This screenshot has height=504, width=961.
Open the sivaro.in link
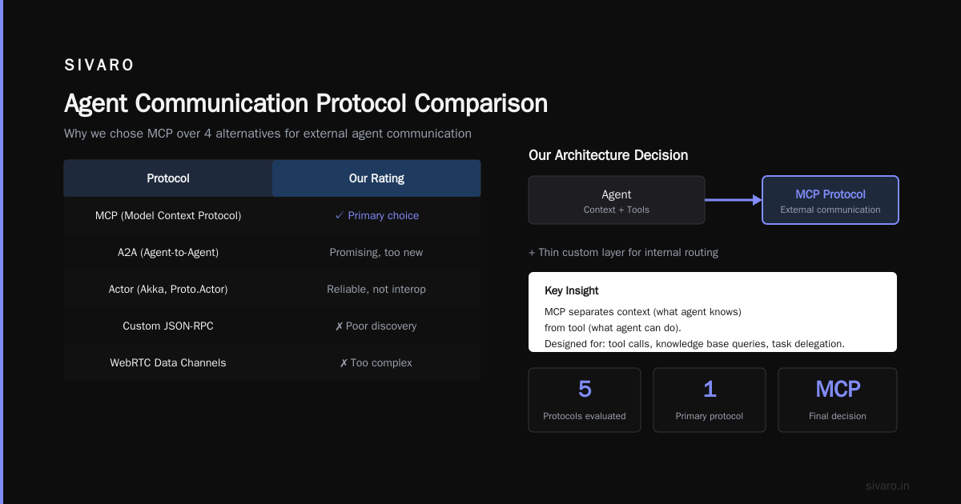coord(887,486)
